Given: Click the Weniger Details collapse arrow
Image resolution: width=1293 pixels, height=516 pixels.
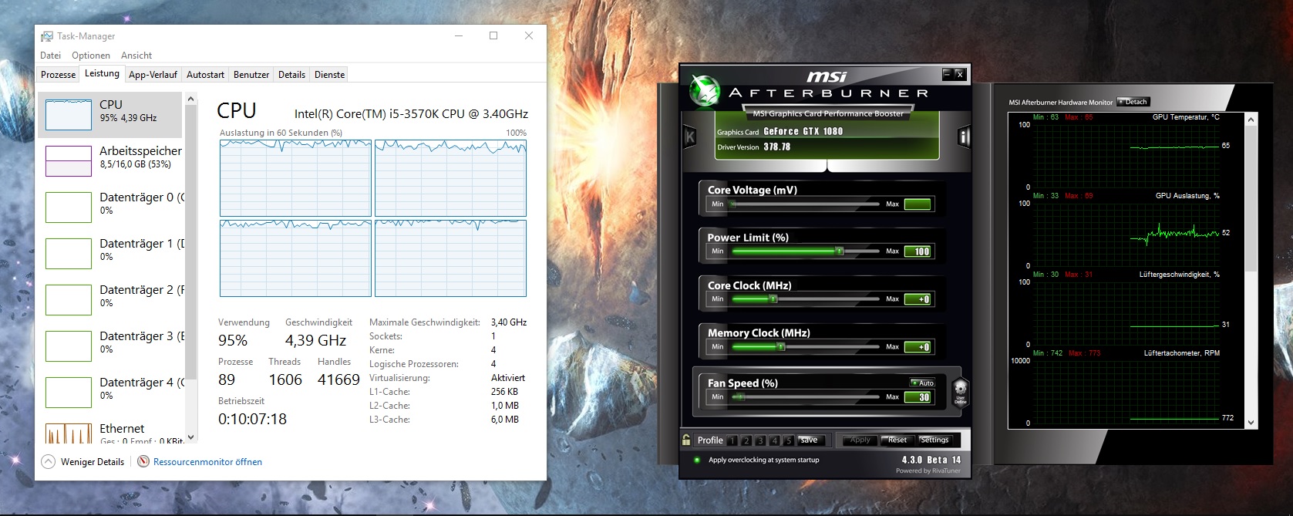Looking at the screenshot, I should (48, 462).
